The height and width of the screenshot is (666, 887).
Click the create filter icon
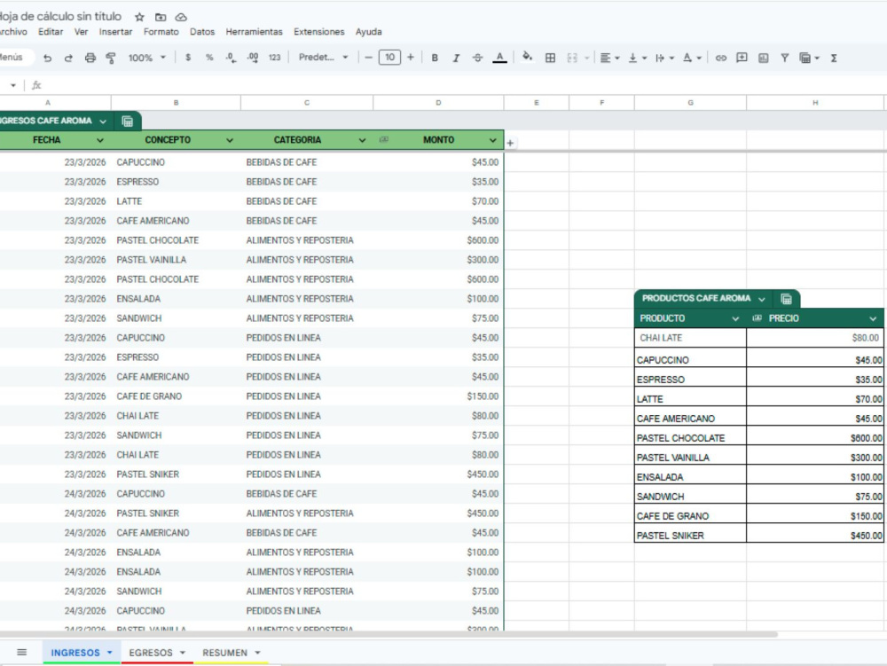pos(785,58)
